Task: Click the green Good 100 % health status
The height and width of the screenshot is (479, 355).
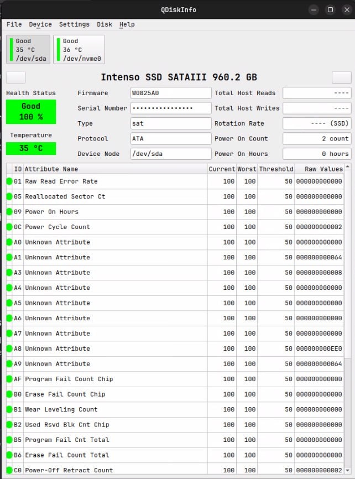Action: [x=31, y=112]
